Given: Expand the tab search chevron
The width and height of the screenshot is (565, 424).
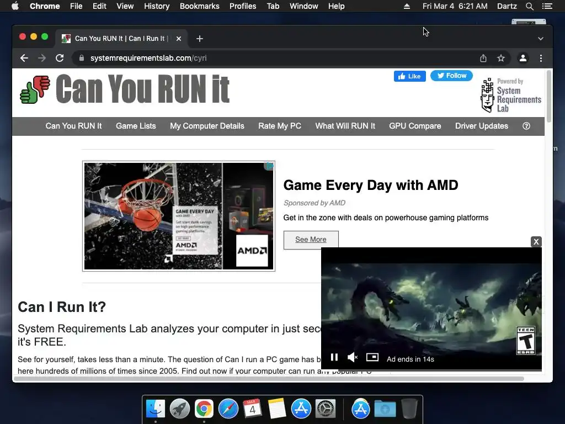Looking at the screenshot, I should pyautogui.click(x=541, y=39).
